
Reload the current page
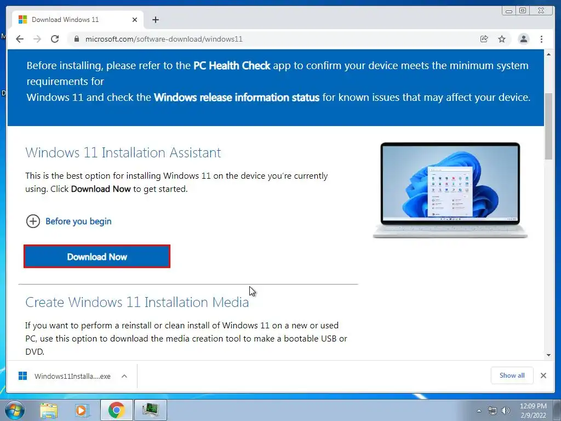click(x=55, y=39)
